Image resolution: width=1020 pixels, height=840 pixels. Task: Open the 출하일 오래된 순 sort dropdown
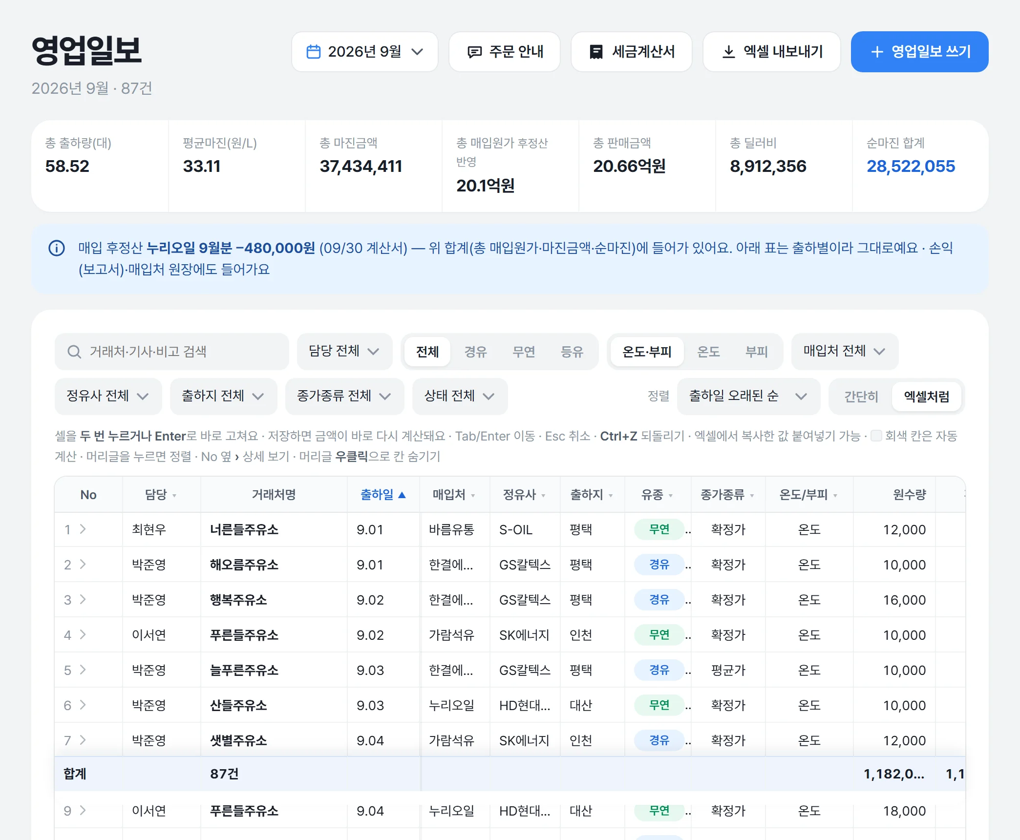point(748,396)
